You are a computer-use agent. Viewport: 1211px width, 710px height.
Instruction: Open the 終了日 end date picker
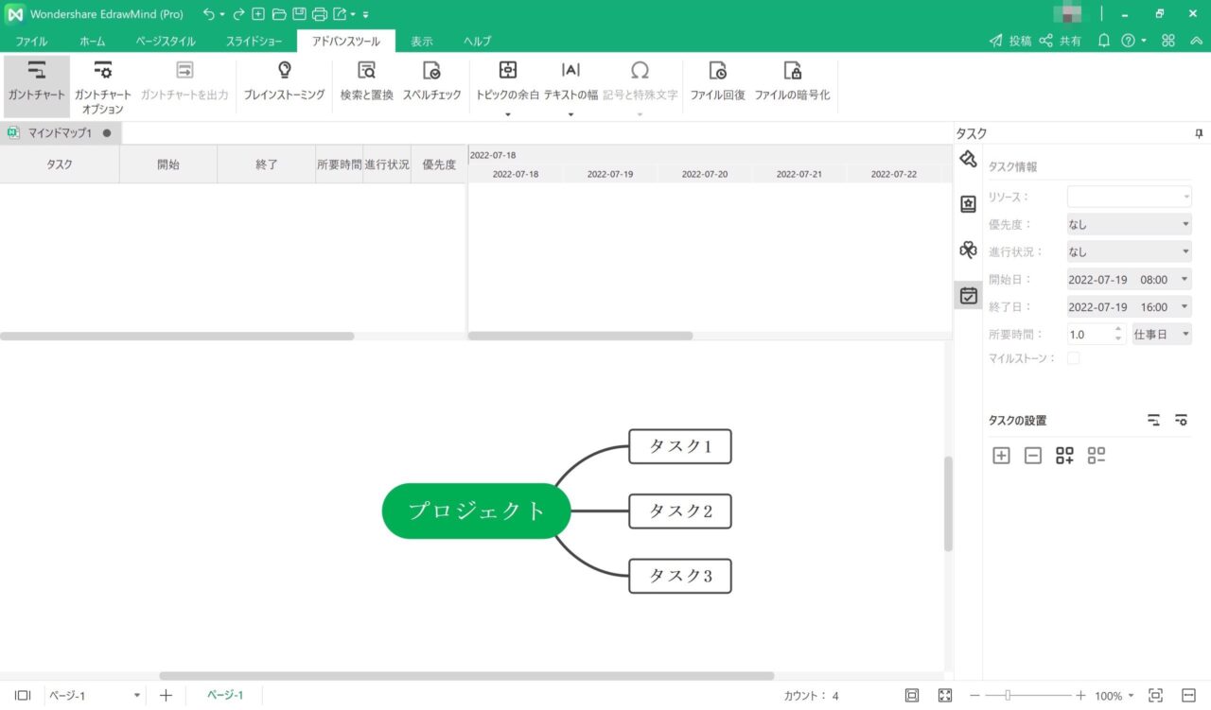coord(1130,306)
